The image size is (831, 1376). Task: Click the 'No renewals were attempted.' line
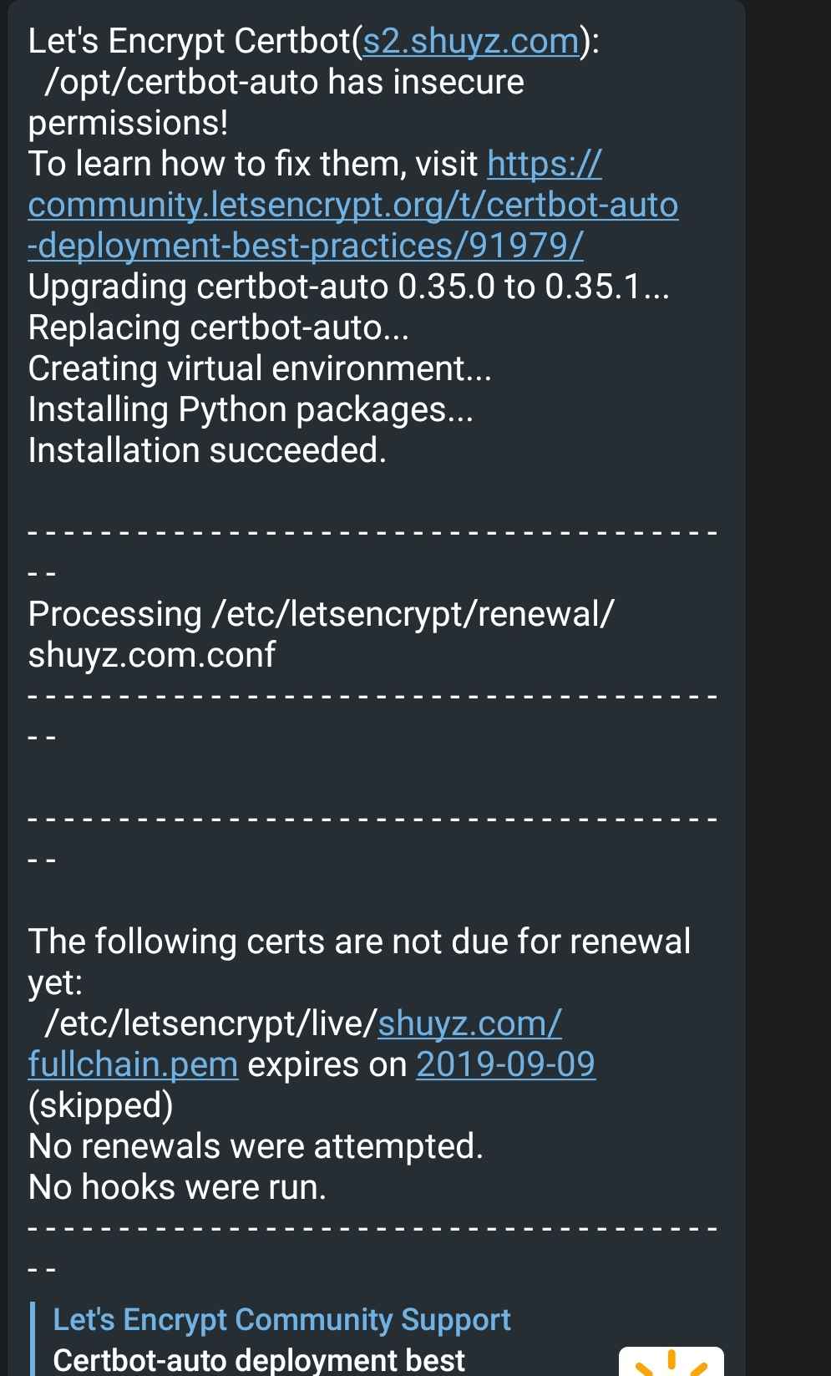click(256, 1146)
